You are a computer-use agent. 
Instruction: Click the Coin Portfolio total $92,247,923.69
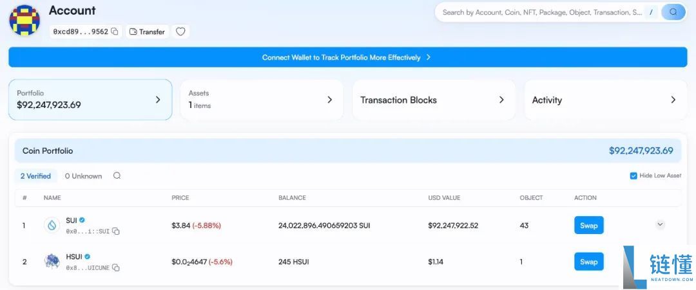pos(641,150)
